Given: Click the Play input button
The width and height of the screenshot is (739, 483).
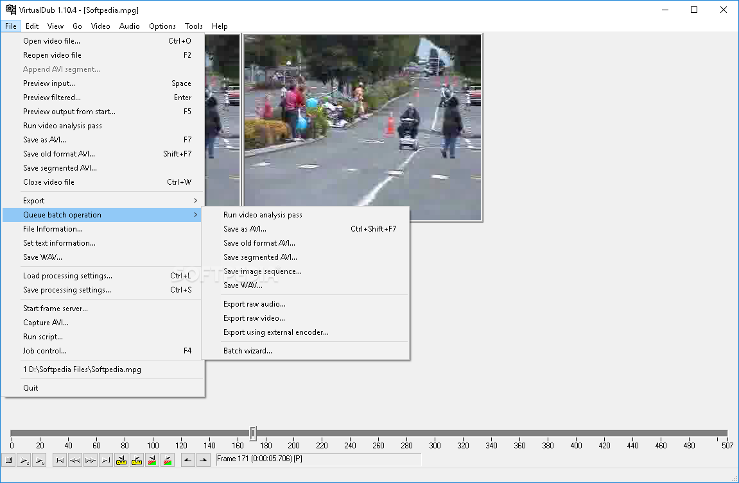Looking at the screenshot, I should (x=24, y=460).
